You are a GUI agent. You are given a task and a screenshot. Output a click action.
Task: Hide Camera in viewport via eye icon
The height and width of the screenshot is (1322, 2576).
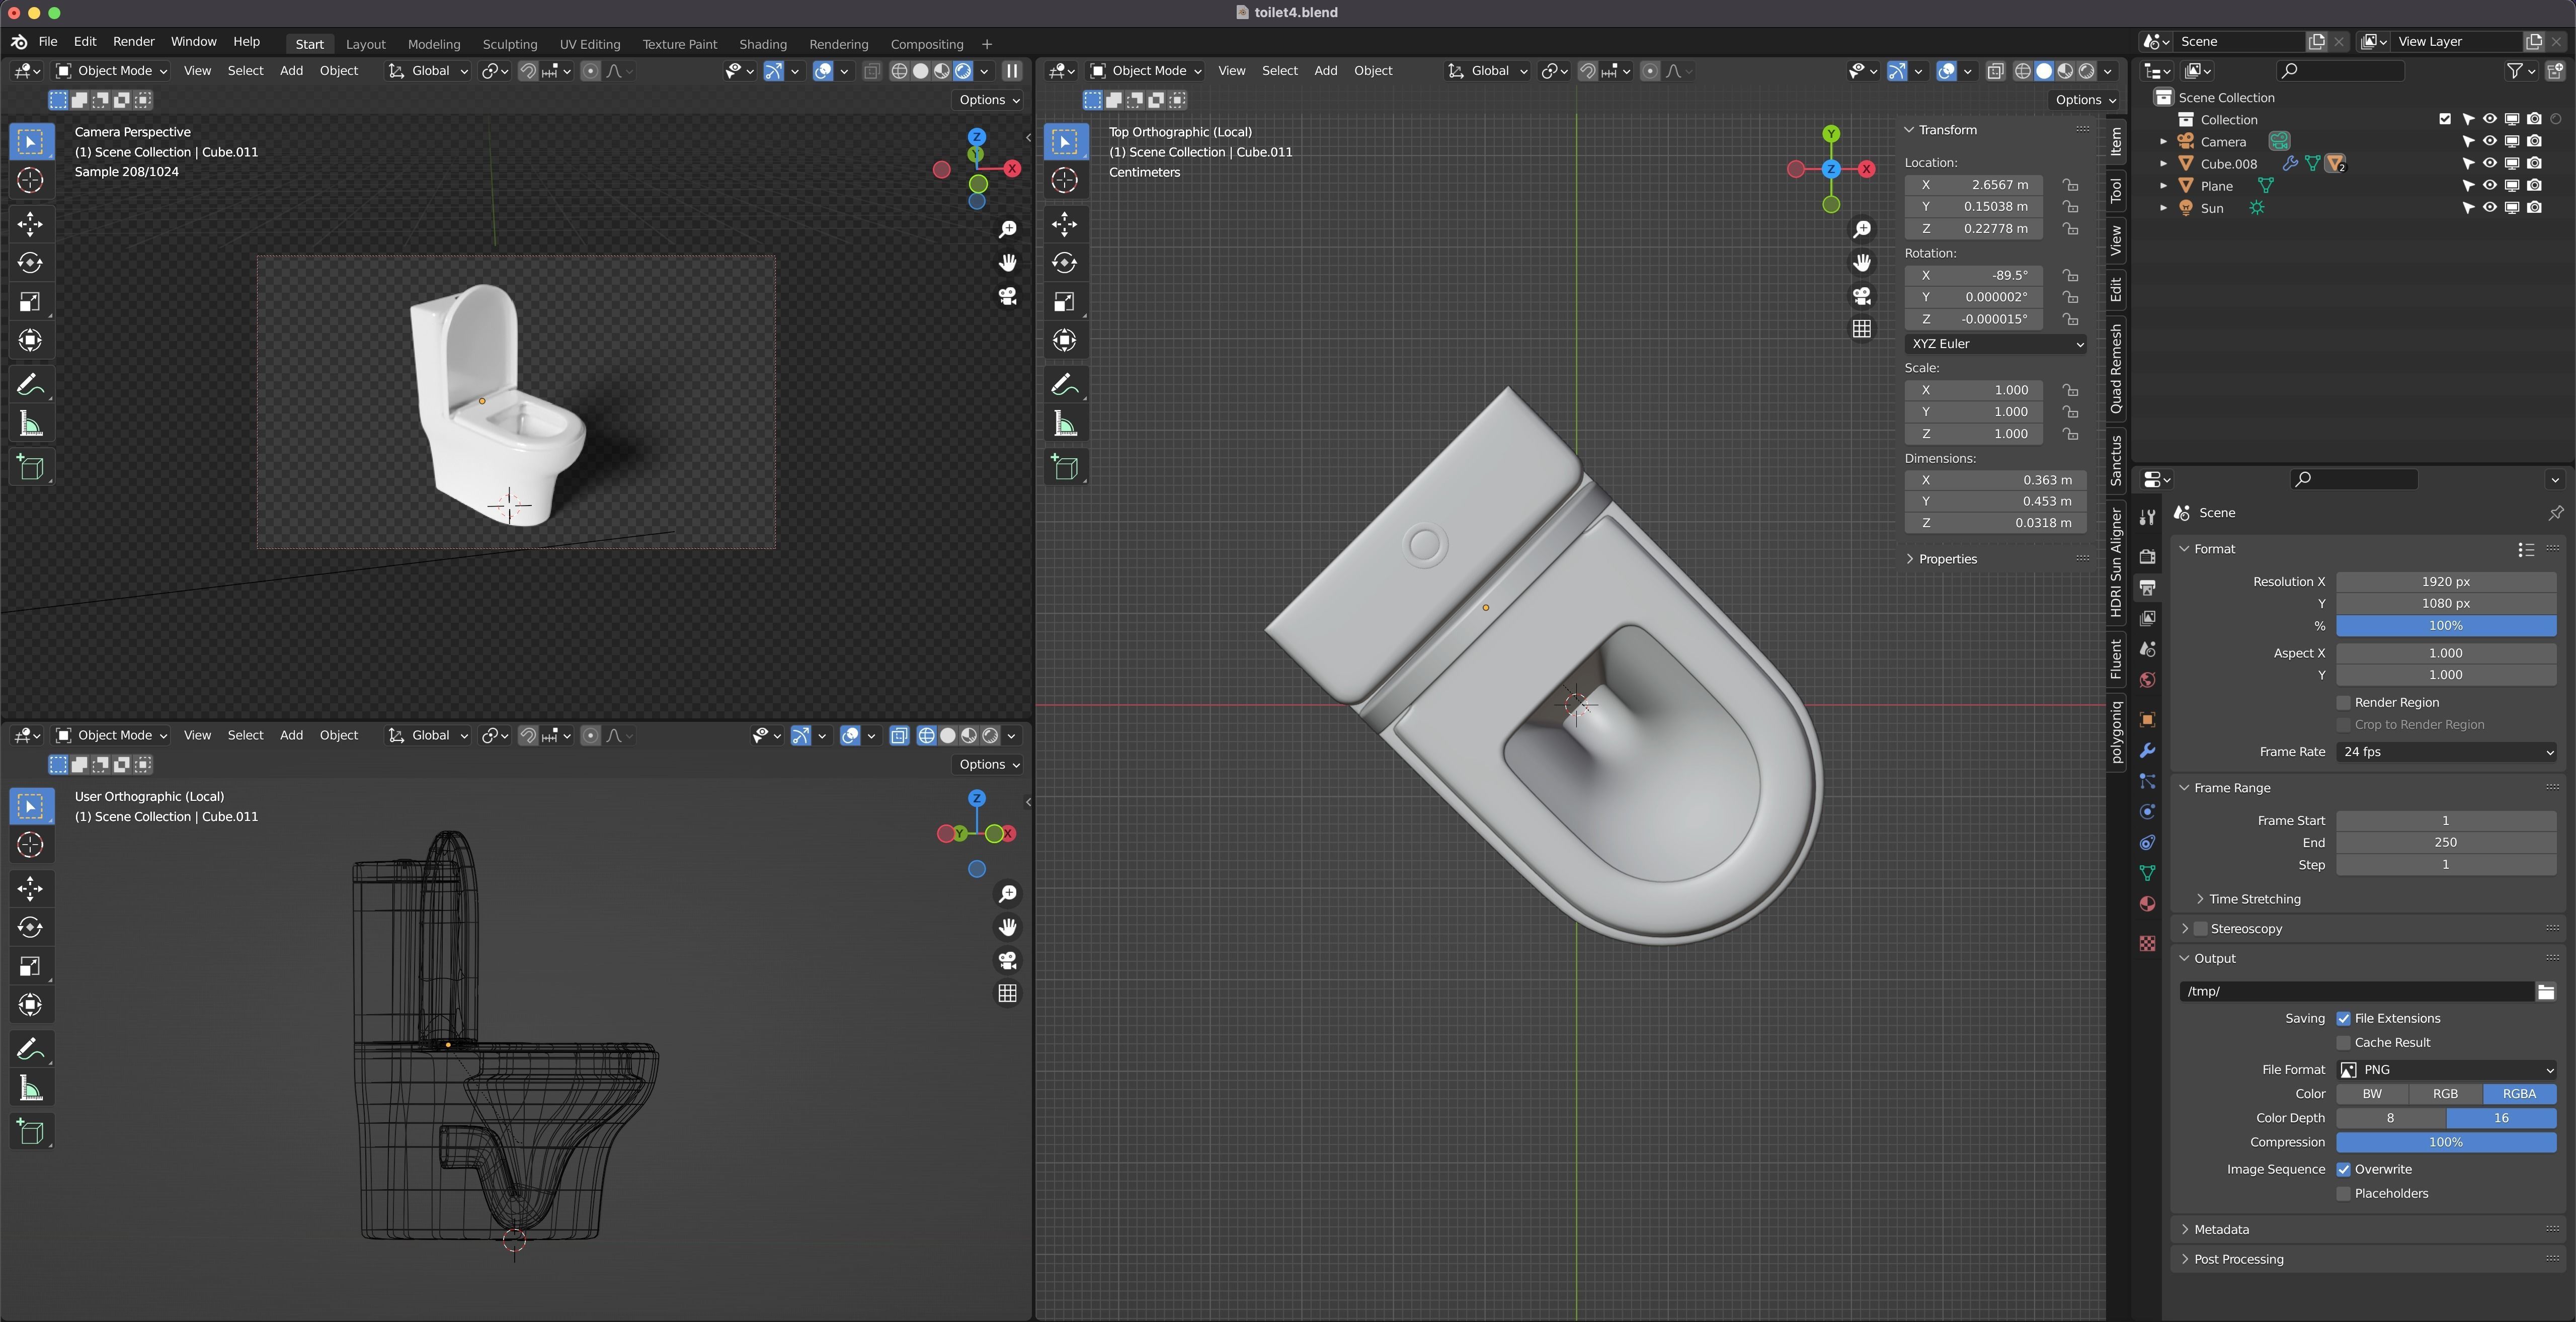point(2490,141)
